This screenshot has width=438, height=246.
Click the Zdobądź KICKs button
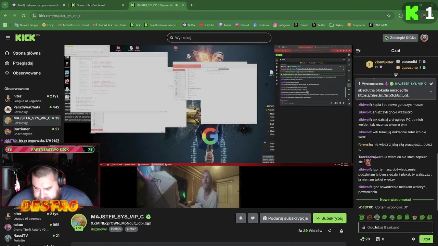(x=400, y=38)
